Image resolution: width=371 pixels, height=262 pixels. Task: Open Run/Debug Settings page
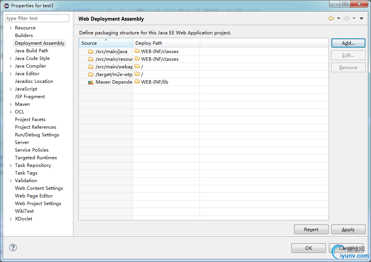(37, 135)
